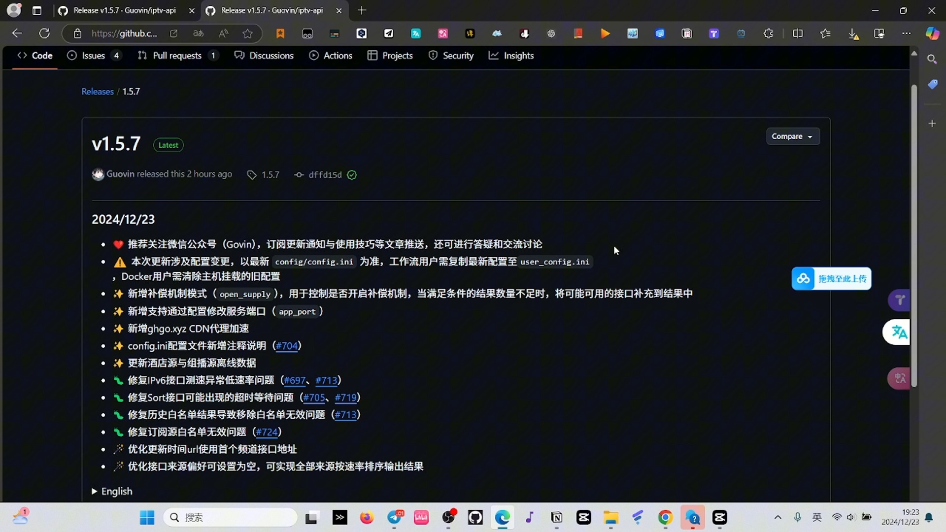Viewport: 946px width, 532px height.
Task: Open Chrome from the taskbar
Action: (665, 517)
